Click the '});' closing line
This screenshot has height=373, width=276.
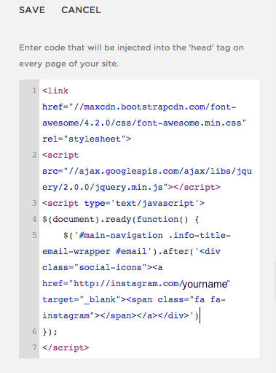[50, 332]
